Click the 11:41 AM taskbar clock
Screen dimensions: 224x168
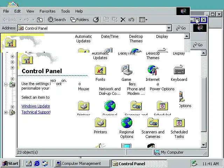pyautogui.click(x=211, y=163)
